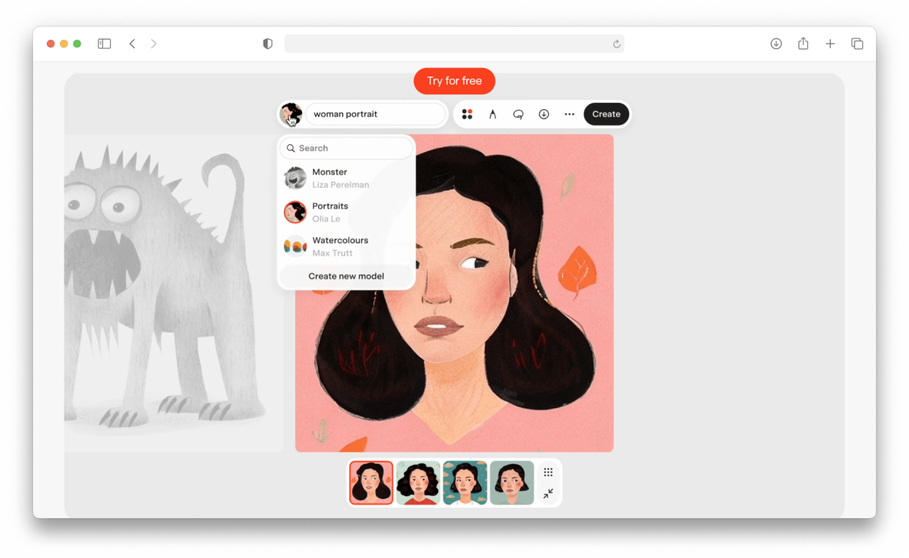This screenshot has height=558, width=909.
Task: Click Create new model
Action: point(346,276)
